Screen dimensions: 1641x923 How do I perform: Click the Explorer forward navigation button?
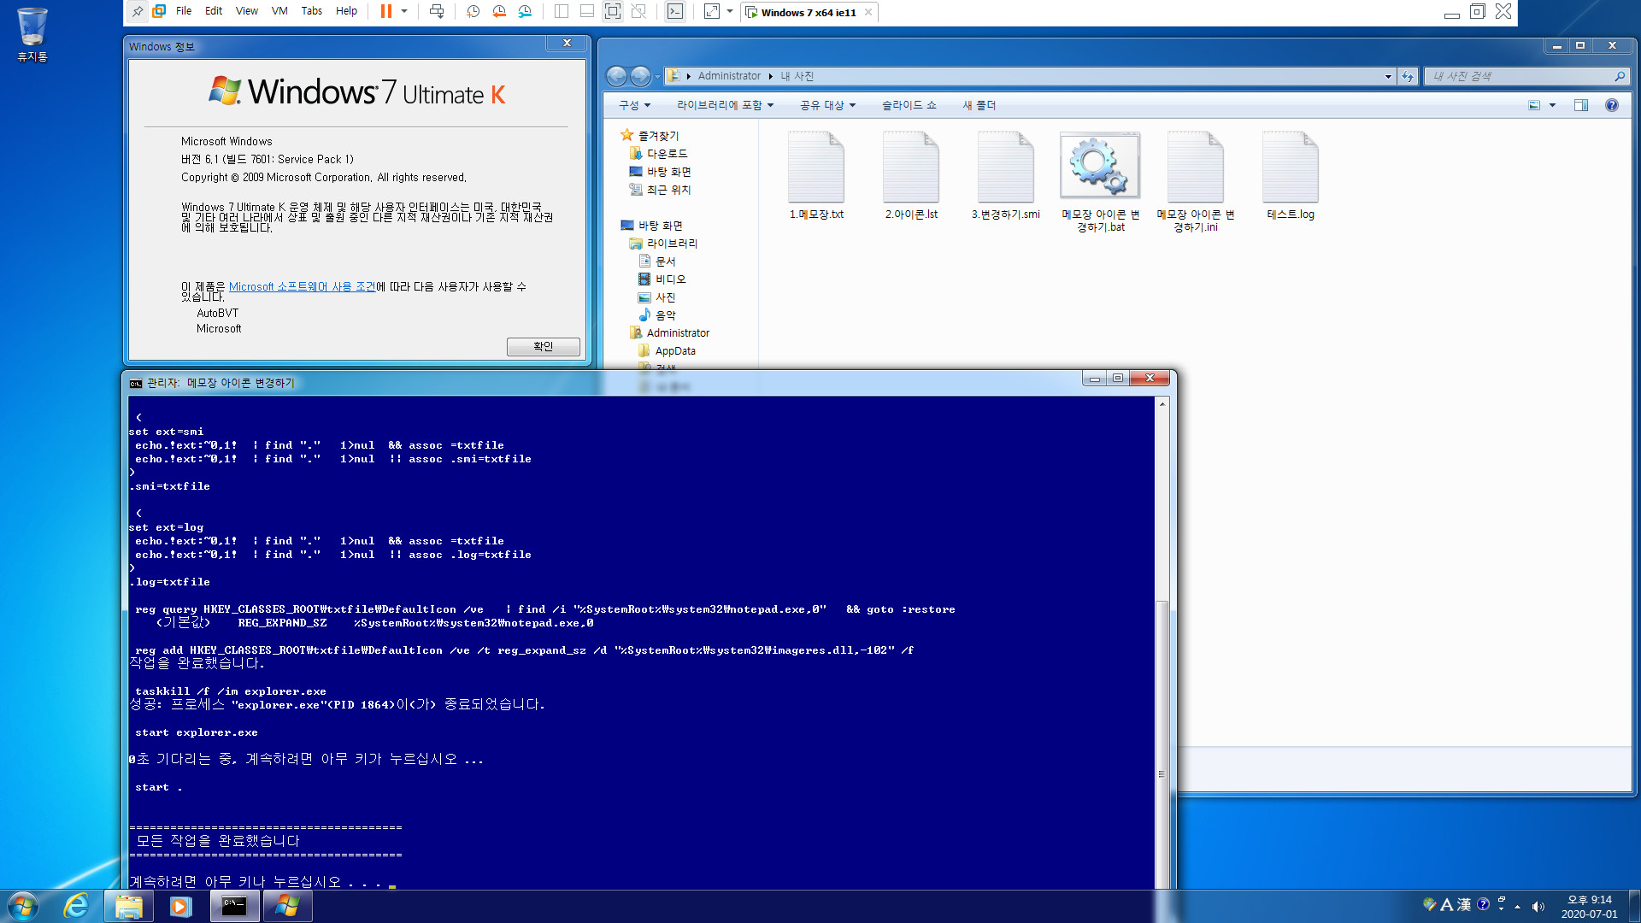point(640,76)
